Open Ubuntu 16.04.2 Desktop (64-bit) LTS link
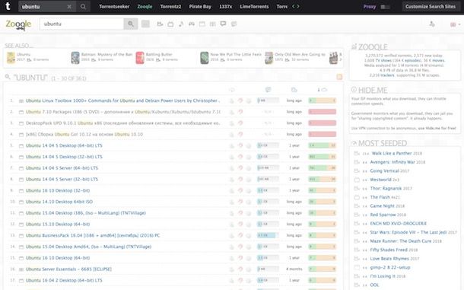 (64, 280)
